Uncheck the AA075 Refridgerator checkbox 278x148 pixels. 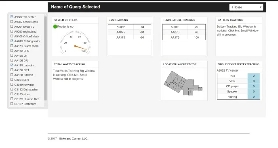12,41
